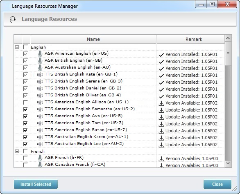Click the speaker icon for TTS American English Samantha
240x194 pixels.
point(40,109)
